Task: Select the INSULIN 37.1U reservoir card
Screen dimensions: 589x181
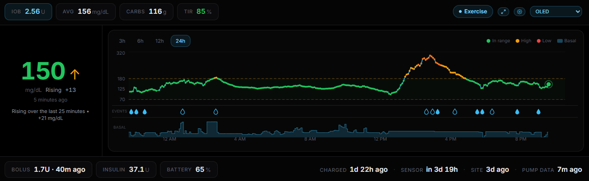Action: pyautogui.click(x=126, y=170)
